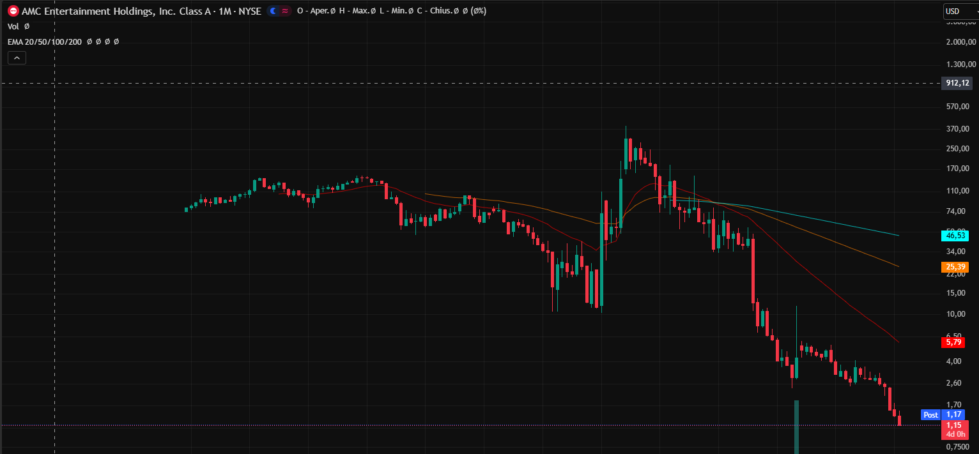The image size is (979, 454).
Task: Click the O - Aper. open value text
Action: [x=316, y=11]
